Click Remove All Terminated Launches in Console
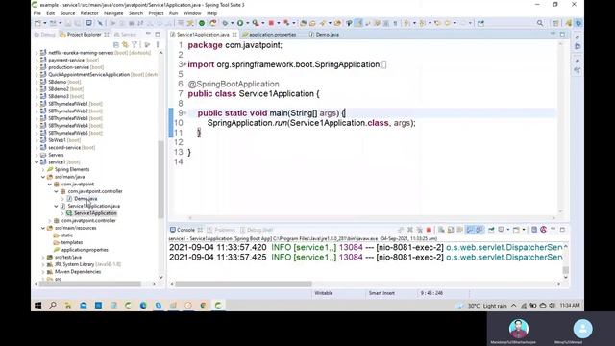This screenshot has height=346, width=615. (x=419, y=230)
